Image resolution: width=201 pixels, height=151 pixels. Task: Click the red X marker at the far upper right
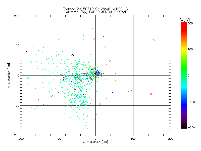click(154, 40)
